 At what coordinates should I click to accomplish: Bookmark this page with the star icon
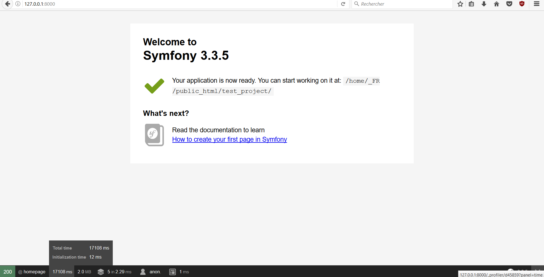click(x=460, y=4)
